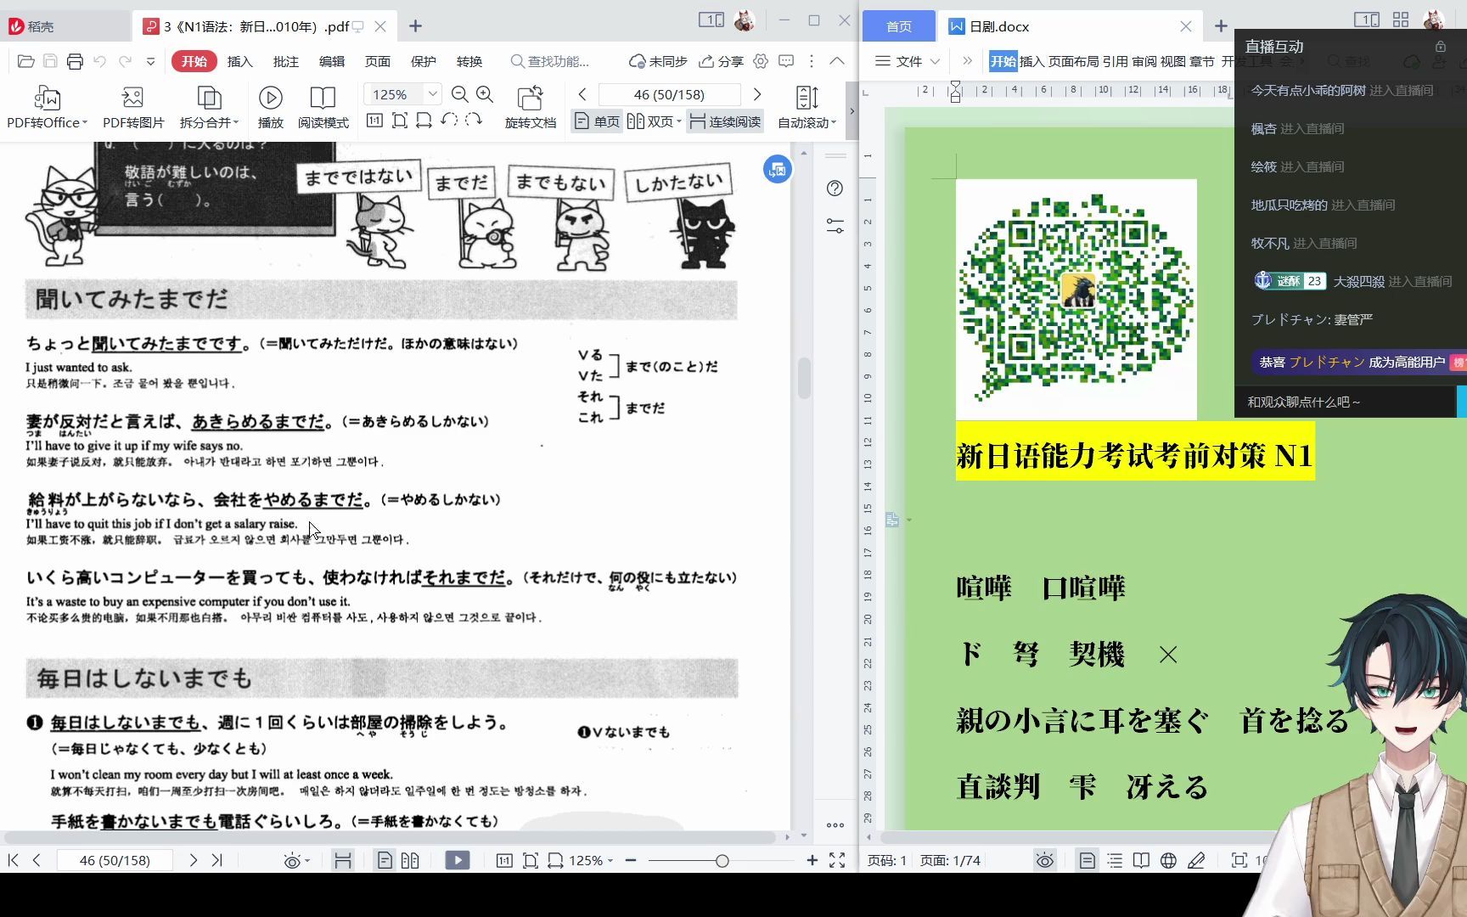Image resolution: width=1467 pixels, height=917 pixels.
Task: Click 分享 share button
Action: 721,61
